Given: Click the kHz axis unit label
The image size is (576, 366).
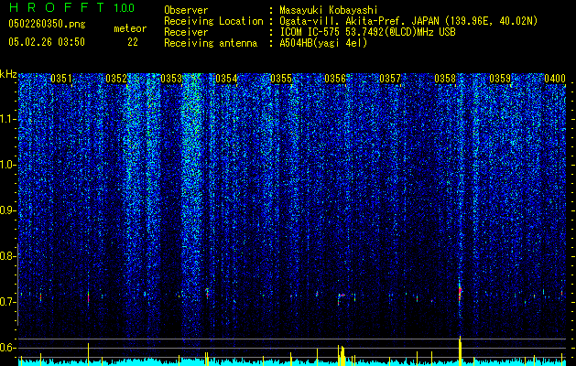Looking at the screenshot, I should click(8, 74).
